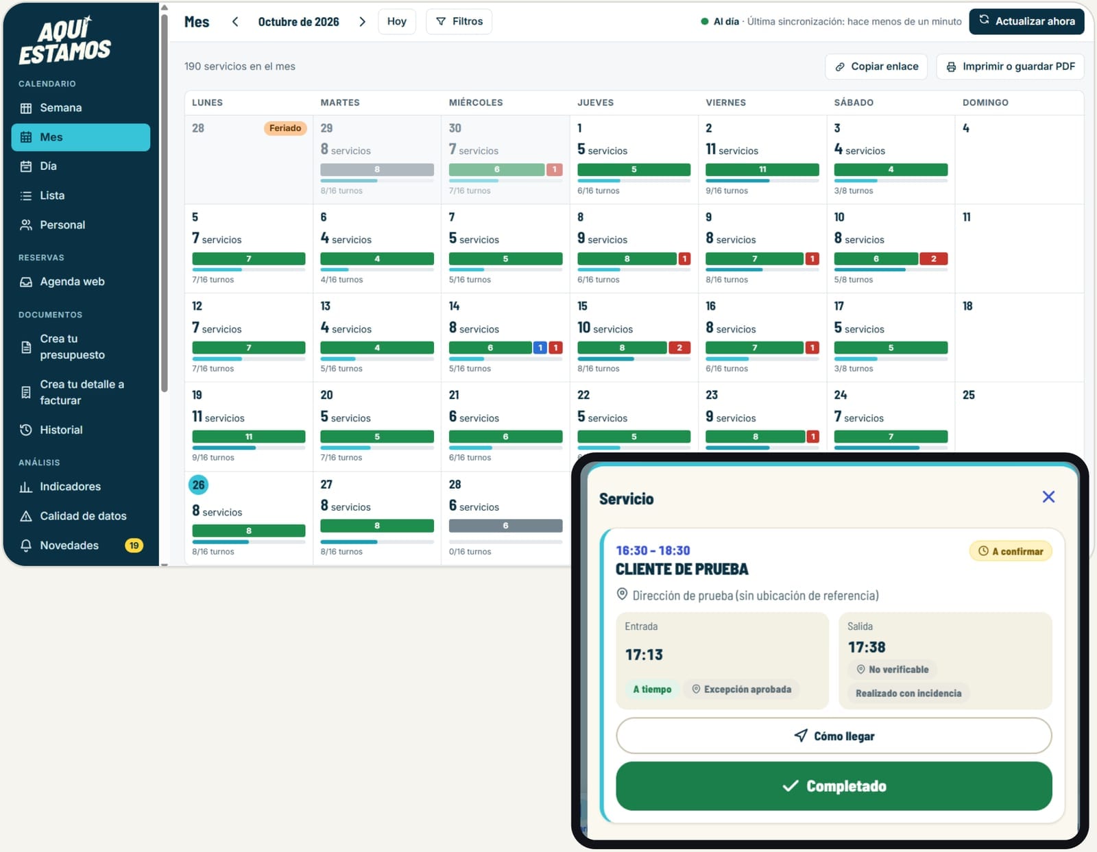The image size is (1097, 852).
Task: Copy link with Copiar enlace button
Action: [876, 66]
